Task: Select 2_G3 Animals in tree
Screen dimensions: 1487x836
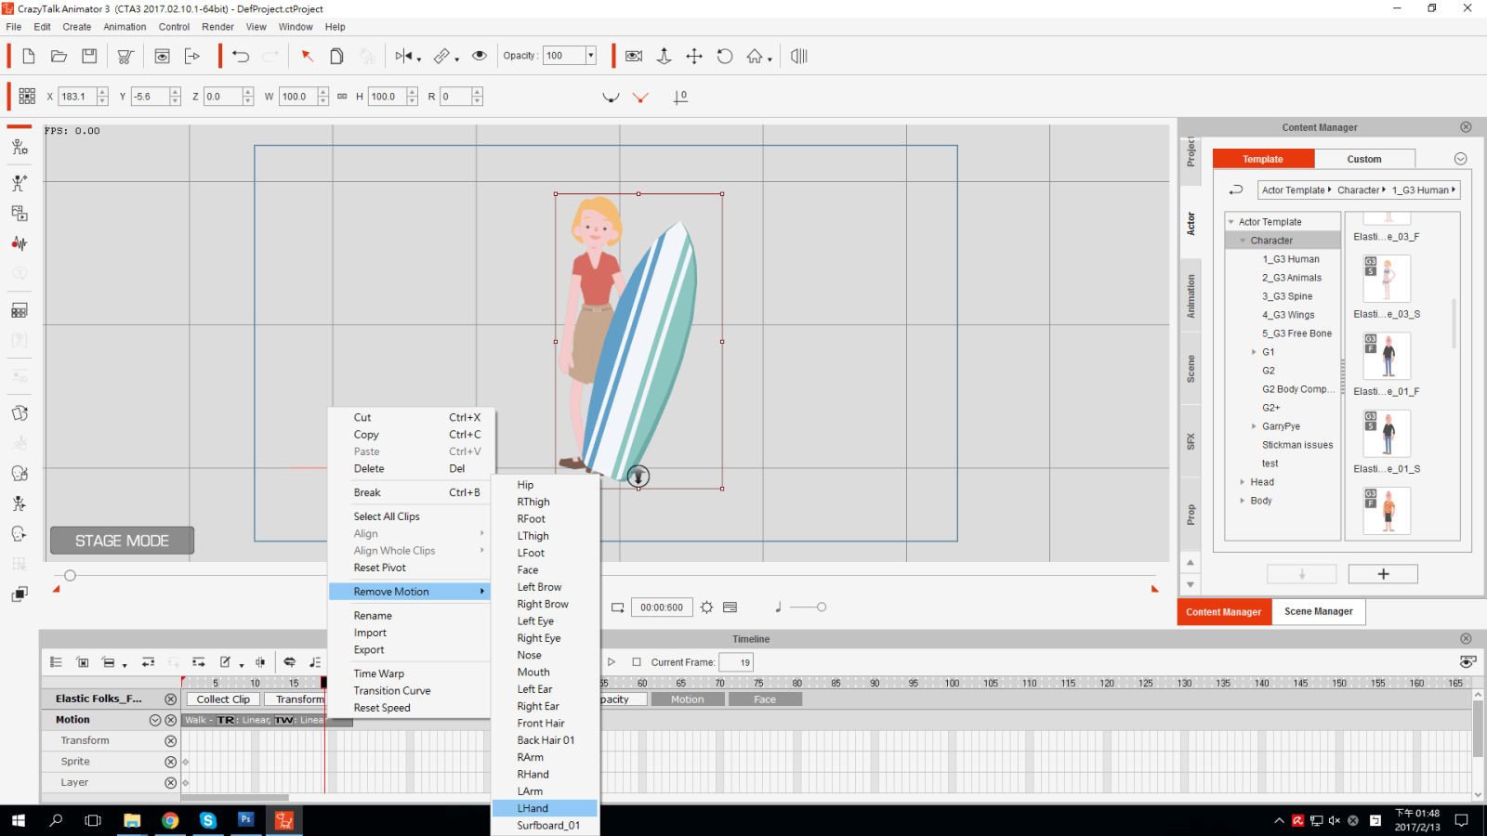Action: coord(1291,278)
